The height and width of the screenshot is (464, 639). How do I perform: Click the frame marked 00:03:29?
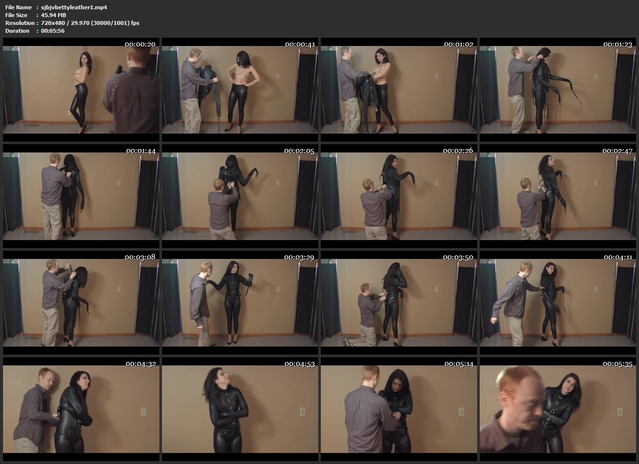(x=240, y=303)
